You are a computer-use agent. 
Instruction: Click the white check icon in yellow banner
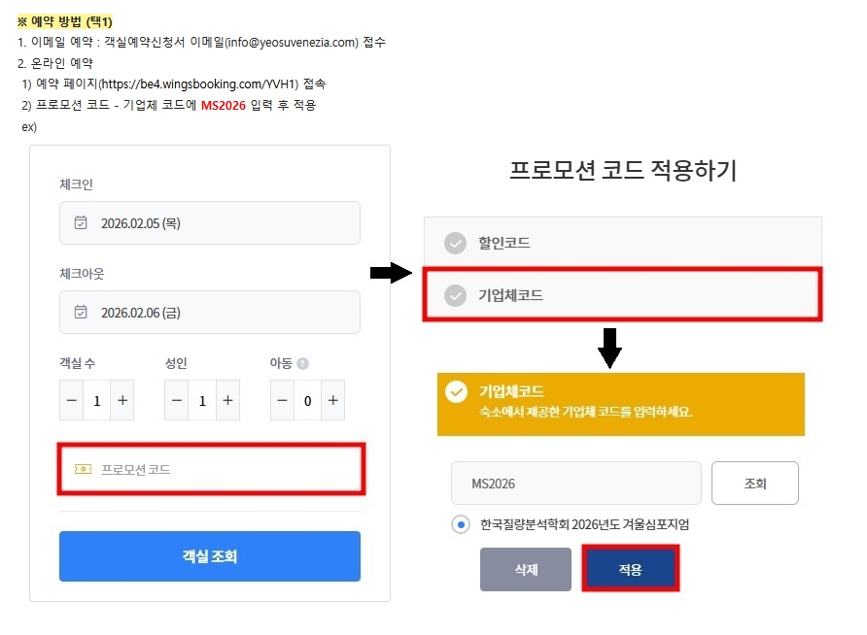pos(456,392)
